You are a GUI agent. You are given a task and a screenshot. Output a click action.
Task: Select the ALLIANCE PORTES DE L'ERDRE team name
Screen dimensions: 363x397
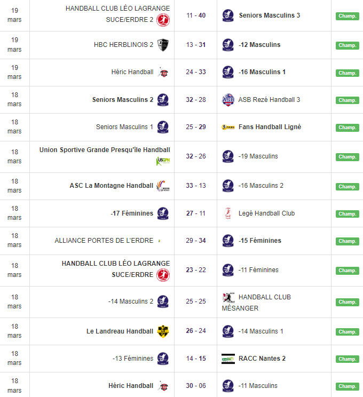(104, 241)
